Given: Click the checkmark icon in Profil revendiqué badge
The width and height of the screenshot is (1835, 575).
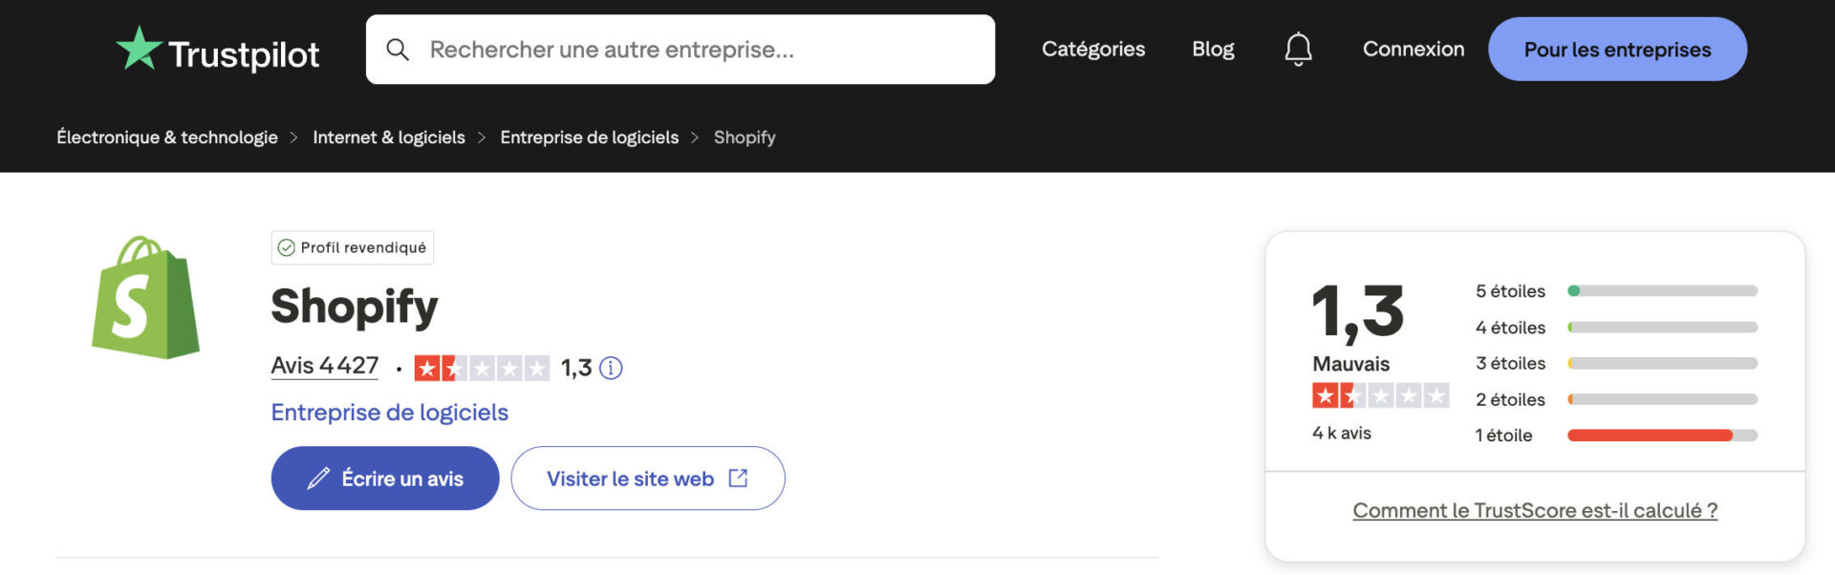Looking at the screenshot, I should coord(286,247).
